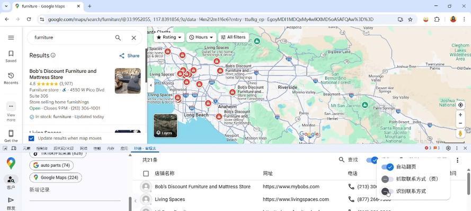The image size is (471, 211).
Task: Click the Street View pegman icon
Action: point(460,133)
